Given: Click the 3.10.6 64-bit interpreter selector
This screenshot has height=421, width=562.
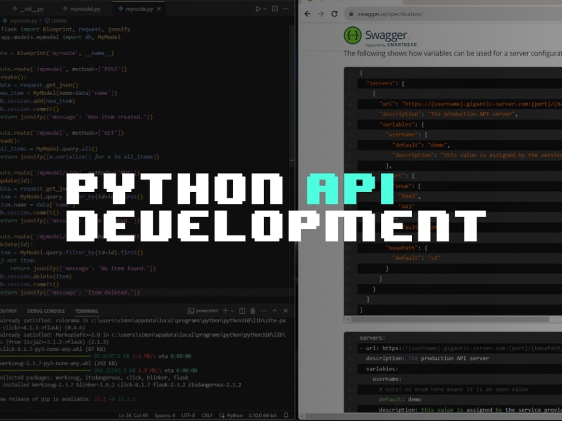Looking at the screenshot, I should [x=262, y=415].
